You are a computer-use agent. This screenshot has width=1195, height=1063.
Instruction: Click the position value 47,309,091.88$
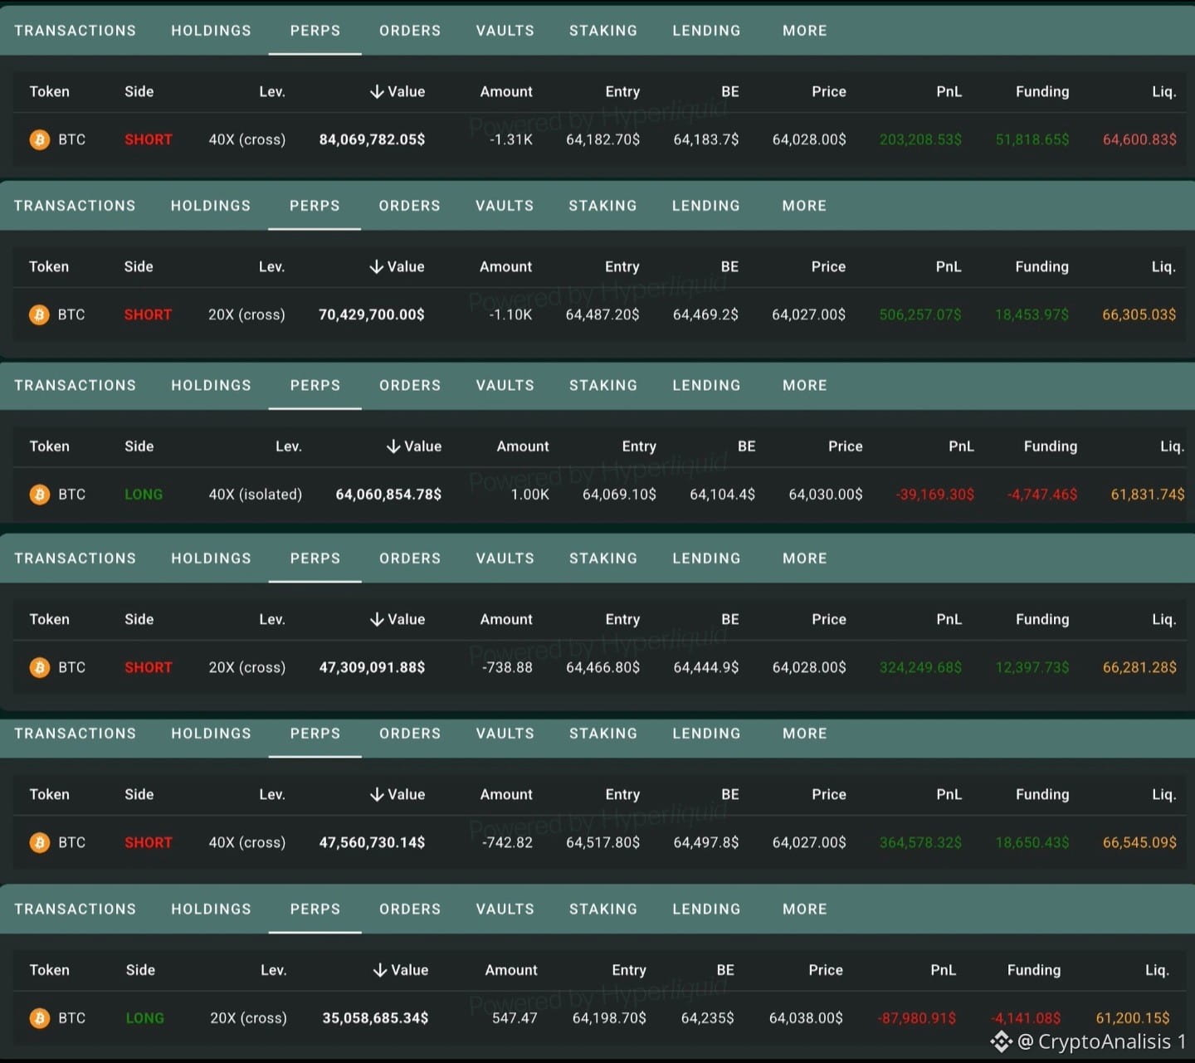tap(372, 667)
